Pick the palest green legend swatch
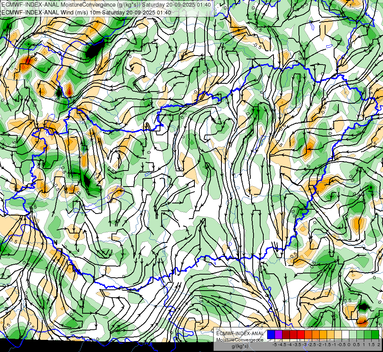383x352 pixels. [353, 334]
